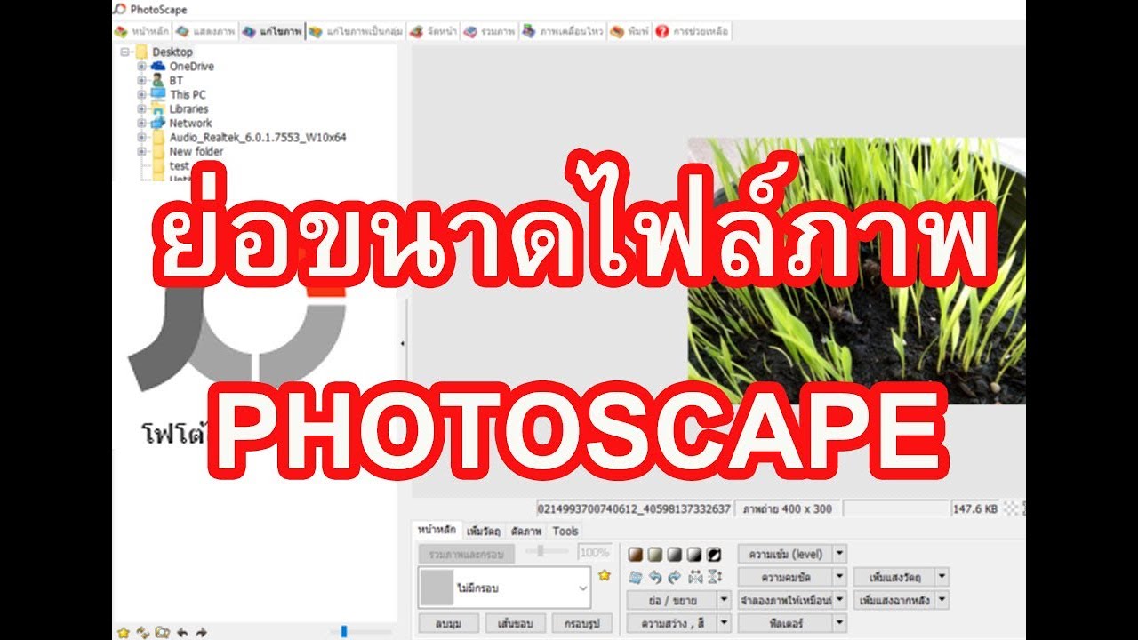Expand the BT tree node

coord(141,80)
